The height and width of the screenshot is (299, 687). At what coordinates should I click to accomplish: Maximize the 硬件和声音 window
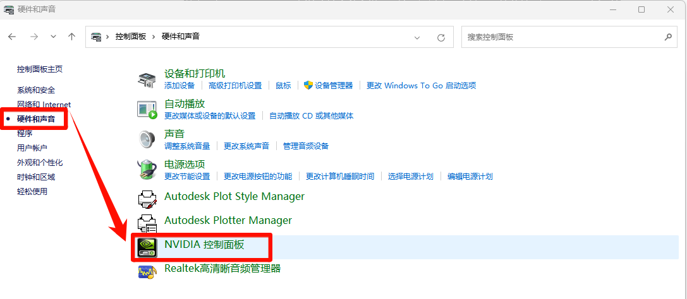[641, 9]
